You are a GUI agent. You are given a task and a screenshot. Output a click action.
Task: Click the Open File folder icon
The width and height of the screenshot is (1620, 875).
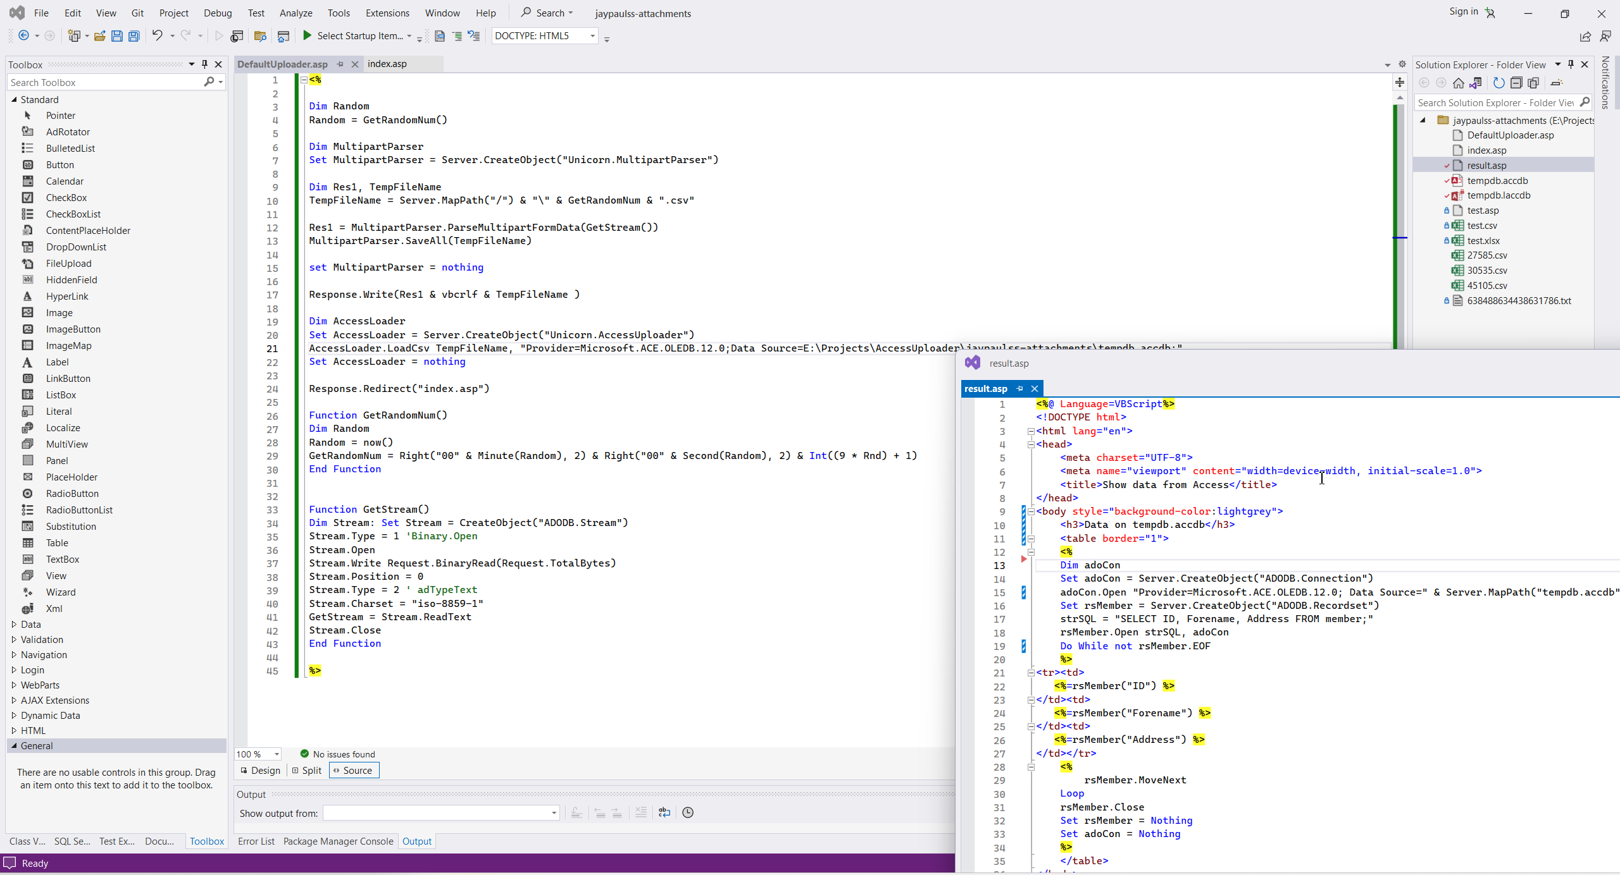coord(99,36)
